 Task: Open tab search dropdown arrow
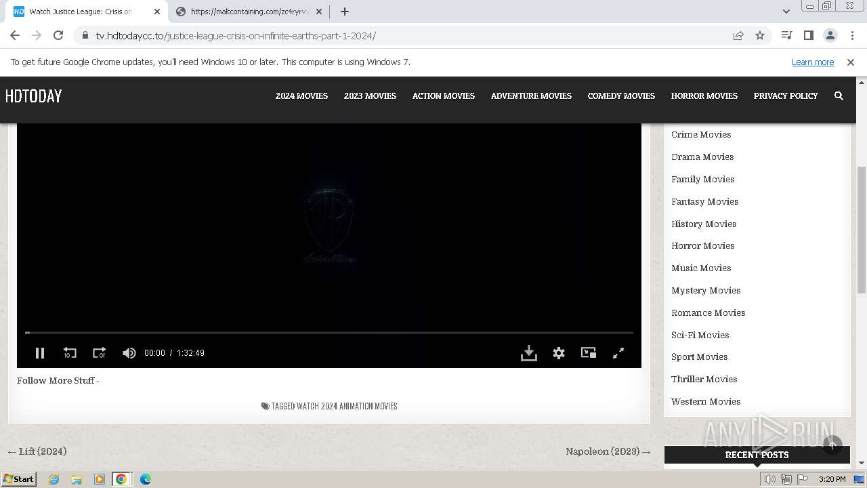pos(786,12)
